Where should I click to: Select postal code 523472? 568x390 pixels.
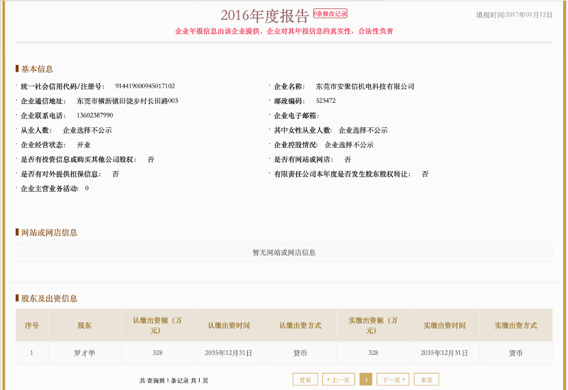point(326,101)
